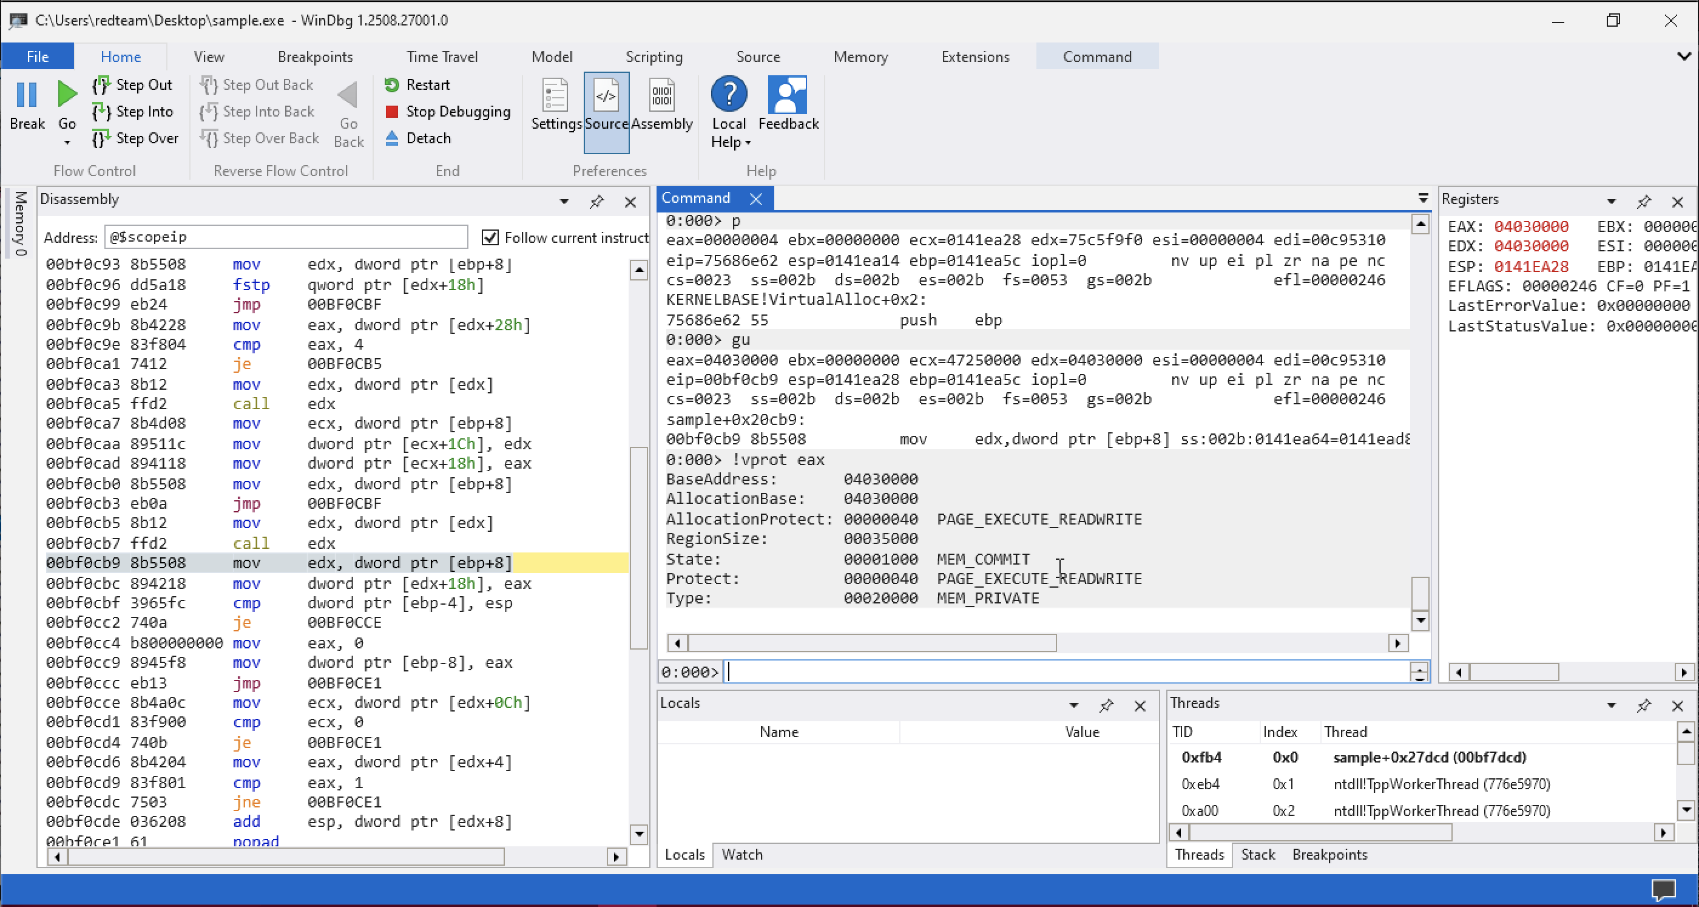Screen dimensions: 1699x907
Task: Close the Threads panel
Action: tap(1678, 706)
